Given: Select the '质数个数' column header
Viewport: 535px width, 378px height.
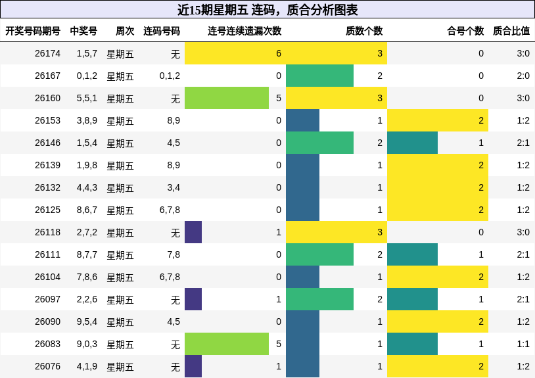Looking at the screenshot, I should (x=364, y=31).
